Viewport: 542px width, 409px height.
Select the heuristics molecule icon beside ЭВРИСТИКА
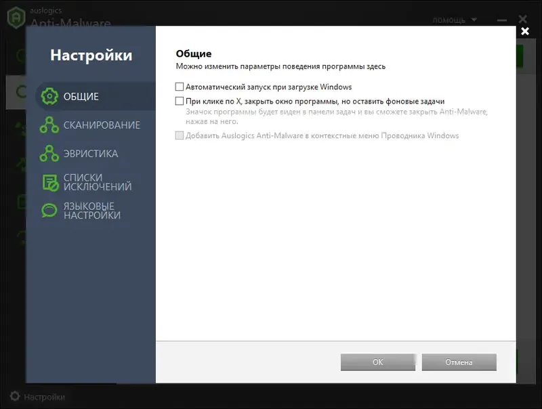coord(50,154)
